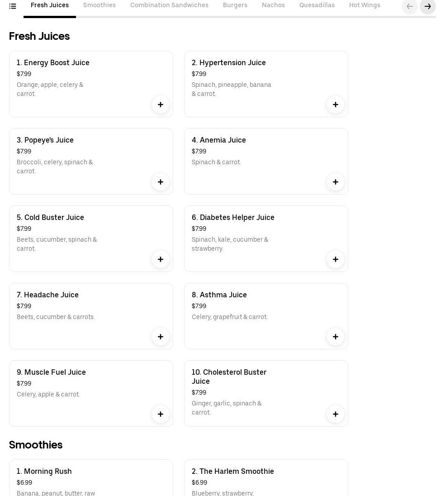Open the Morning Rush smoothie item
Screen dimensions: 445x496
[44, 472]
